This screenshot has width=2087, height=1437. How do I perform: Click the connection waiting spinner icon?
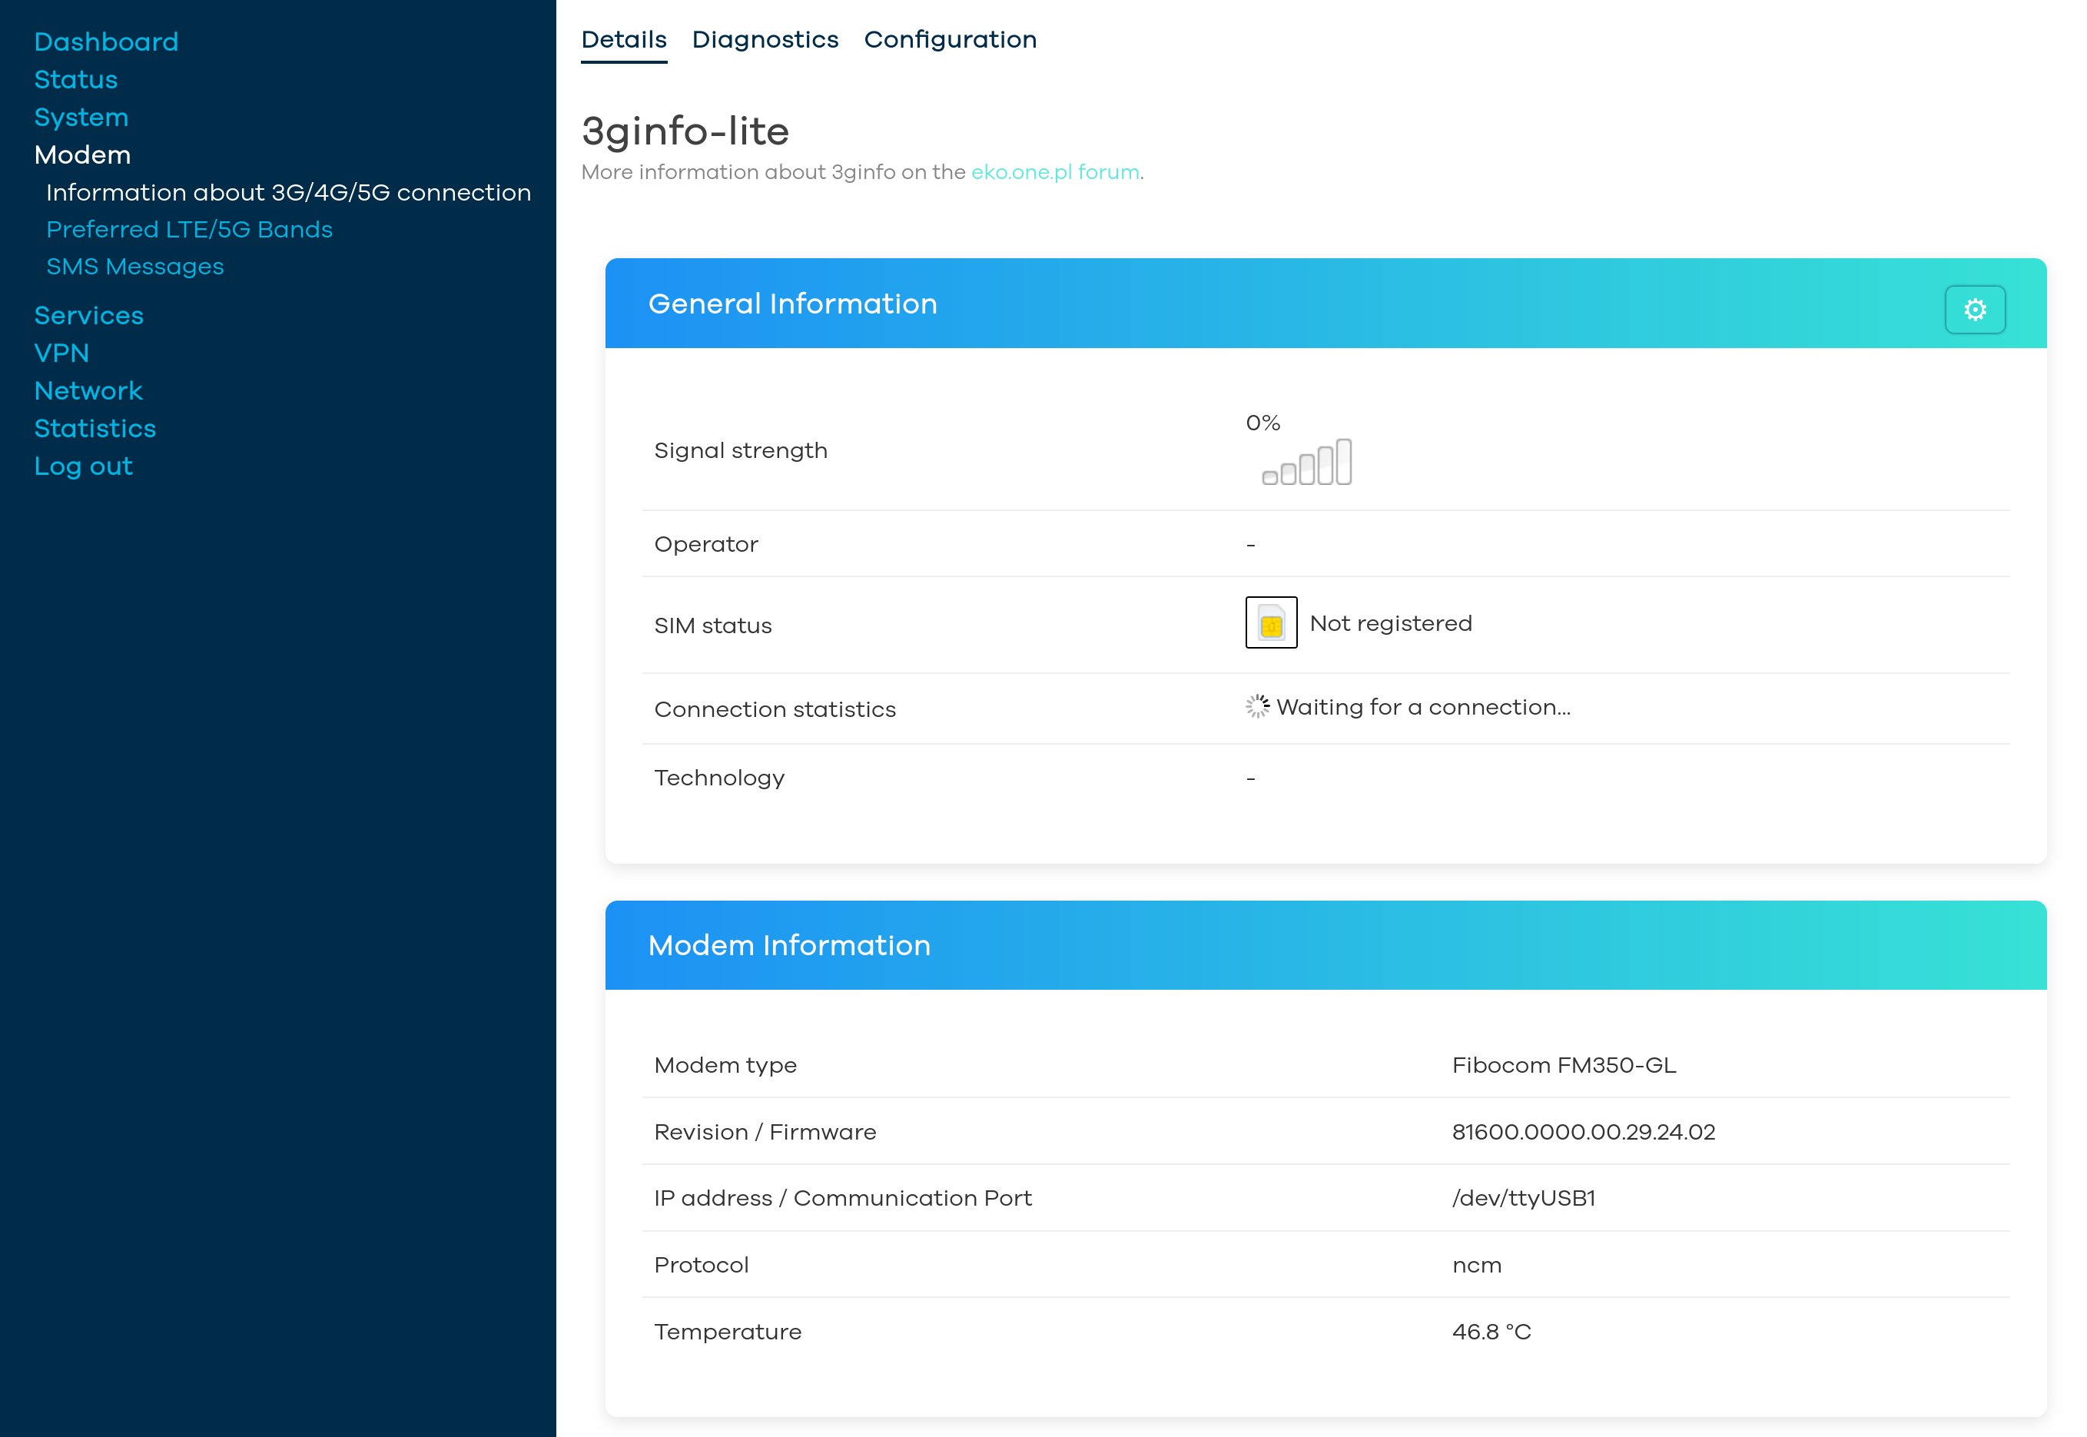(x=1257, y=707)
